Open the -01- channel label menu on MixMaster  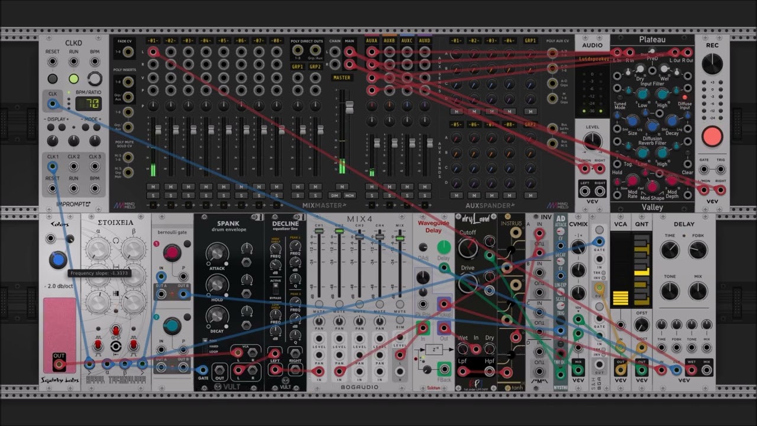click(153, 40)
